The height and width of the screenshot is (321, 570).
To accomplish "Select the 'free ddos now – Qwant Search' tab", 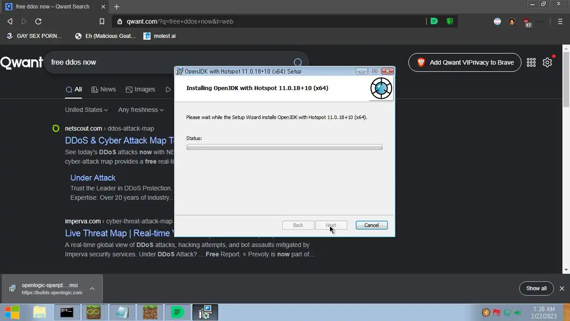I will (54, 7).
